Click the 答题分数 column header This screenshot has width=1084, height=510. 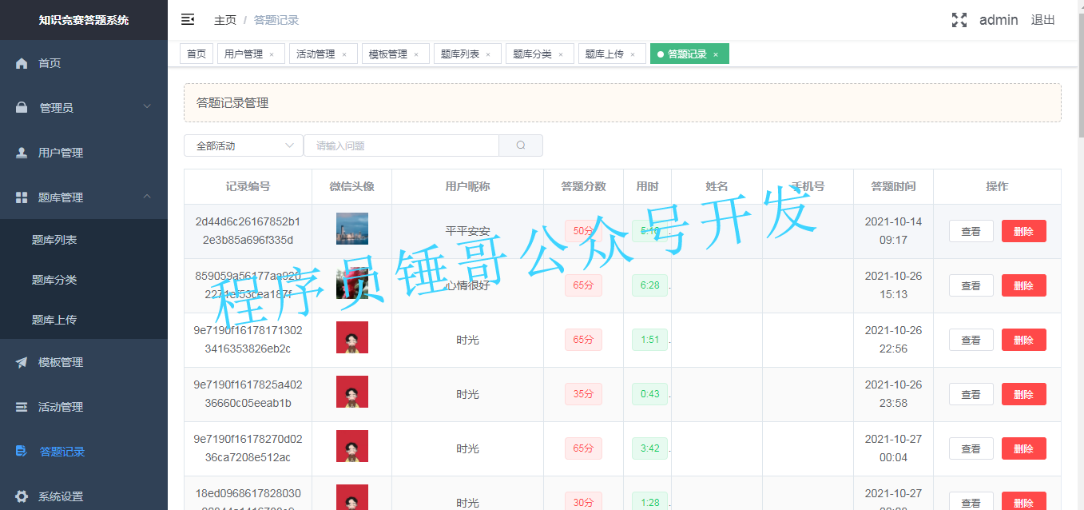point(583,186)
